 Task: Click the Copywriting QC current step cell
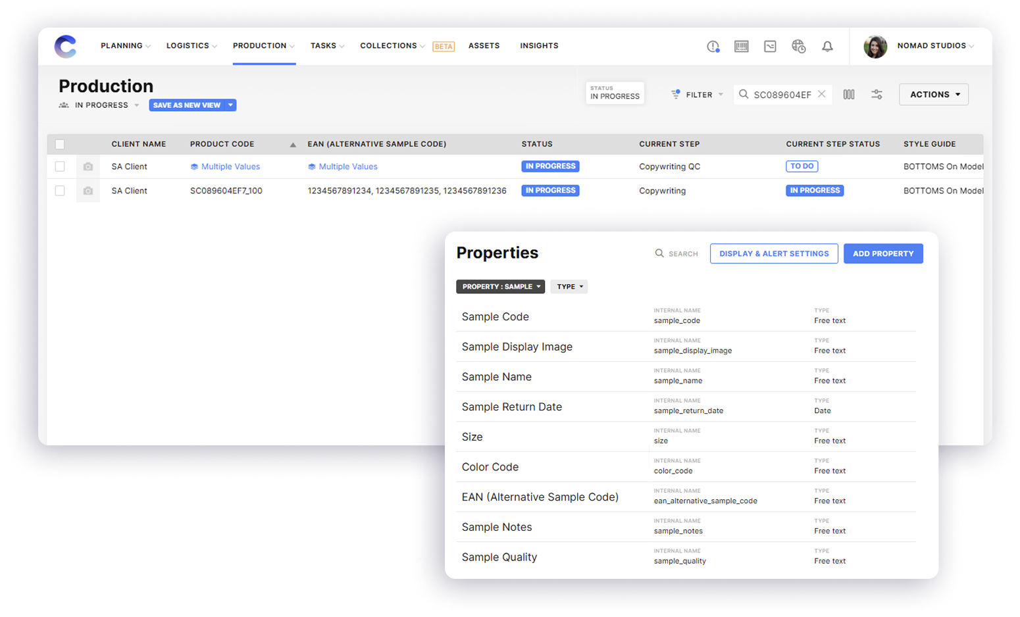(670, 167)
